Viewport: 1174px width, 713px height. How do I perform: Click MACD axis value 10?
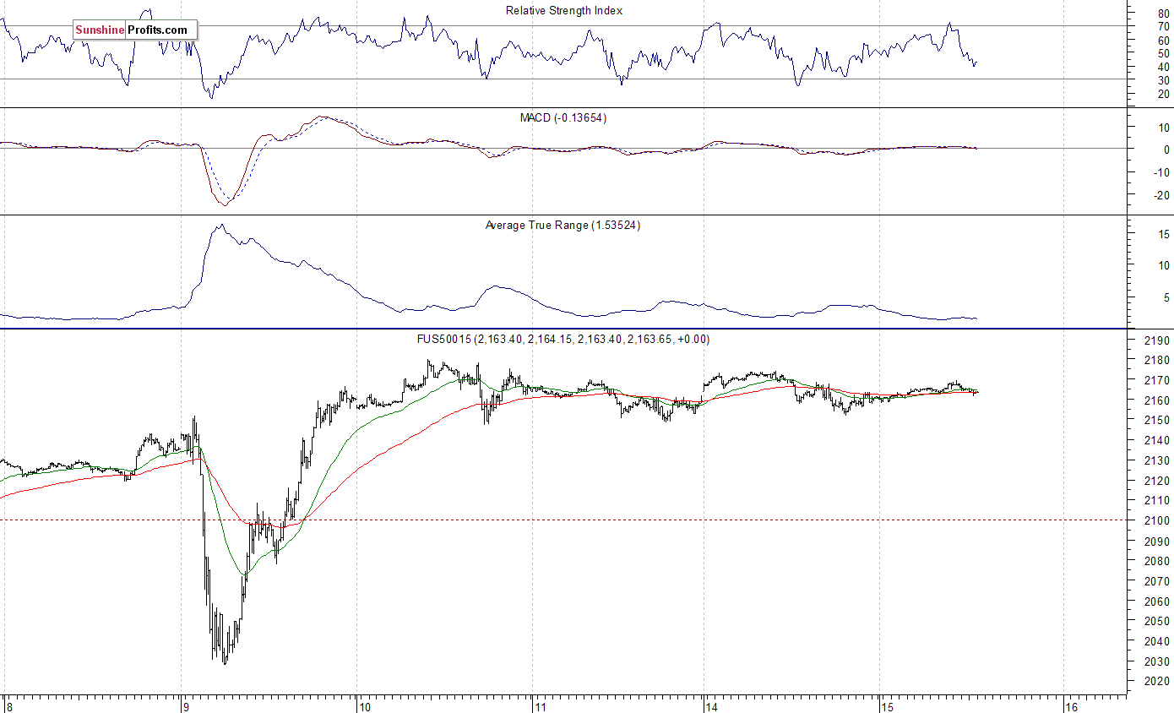coord(1164,128)
